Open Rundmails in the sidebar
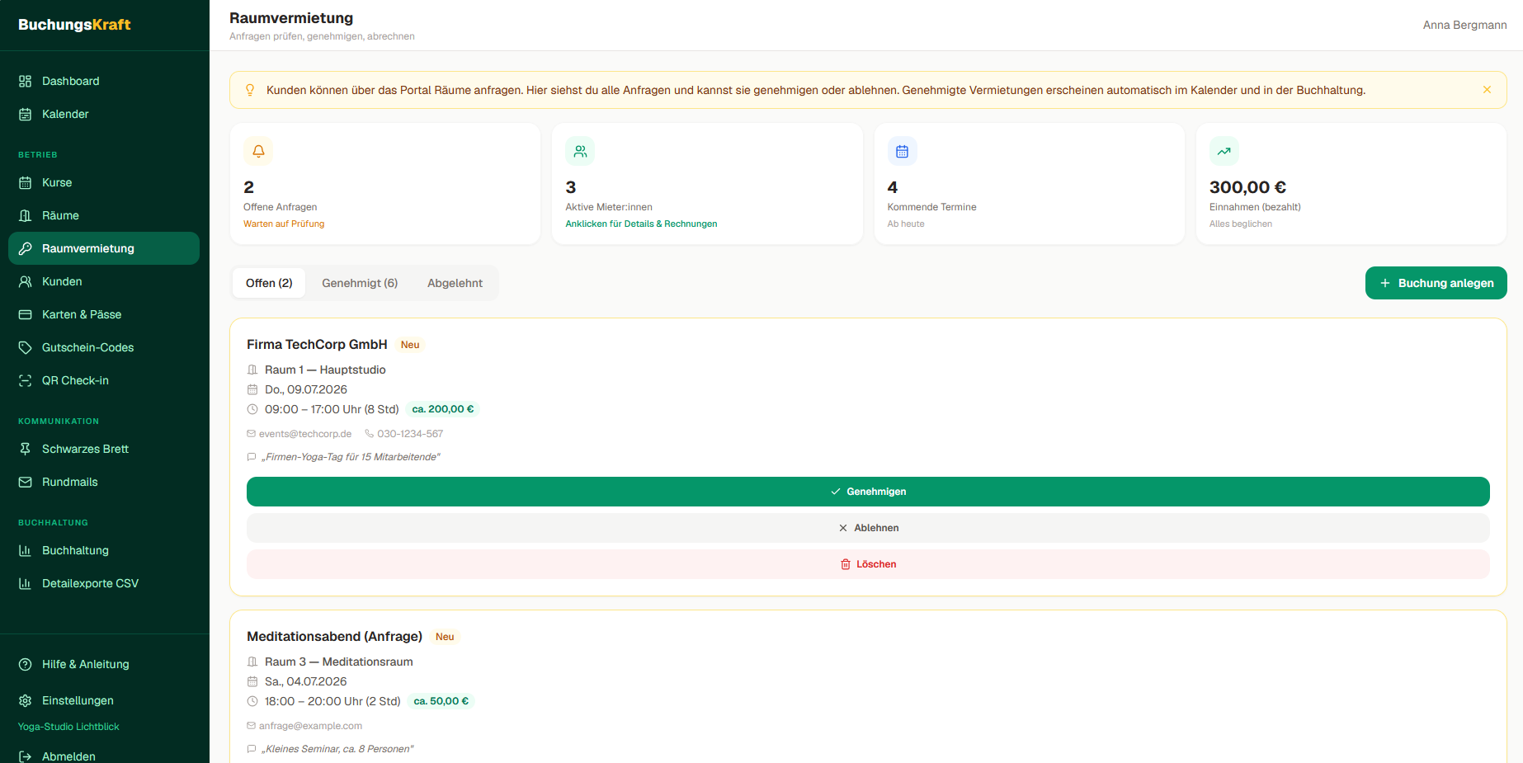1523x763 pixels. (104, 482)
